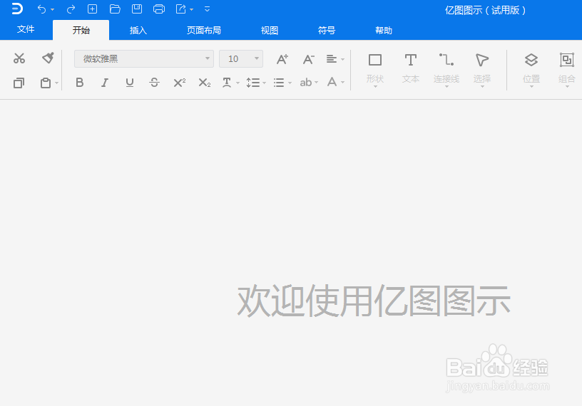Viewport: 582px width, 406px height.
Task: Expand the paste options arrow
Action: 56,83
